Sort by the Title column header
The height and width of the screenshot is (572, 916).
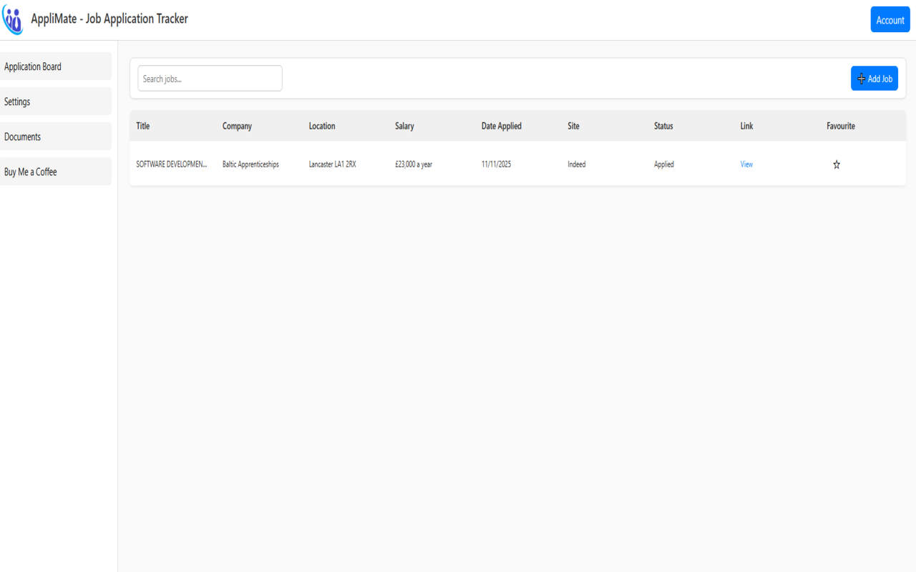click(x=142, y=126)
